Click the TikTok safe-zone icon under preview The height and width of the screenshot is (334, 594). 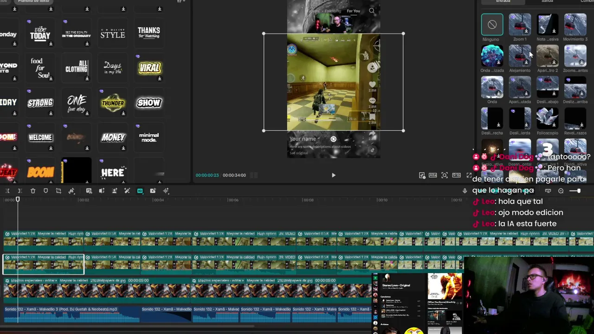[x=421, y=175]
